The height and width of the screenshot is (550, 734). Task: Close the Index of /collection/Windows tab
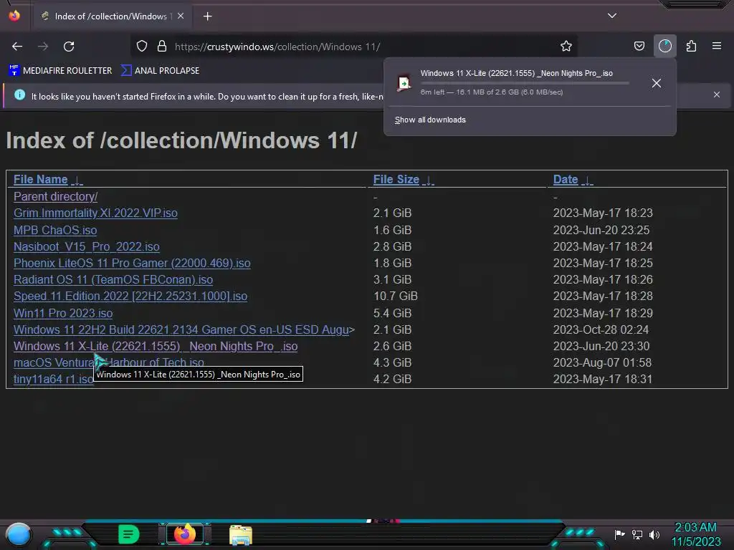[x=181, y=16]
